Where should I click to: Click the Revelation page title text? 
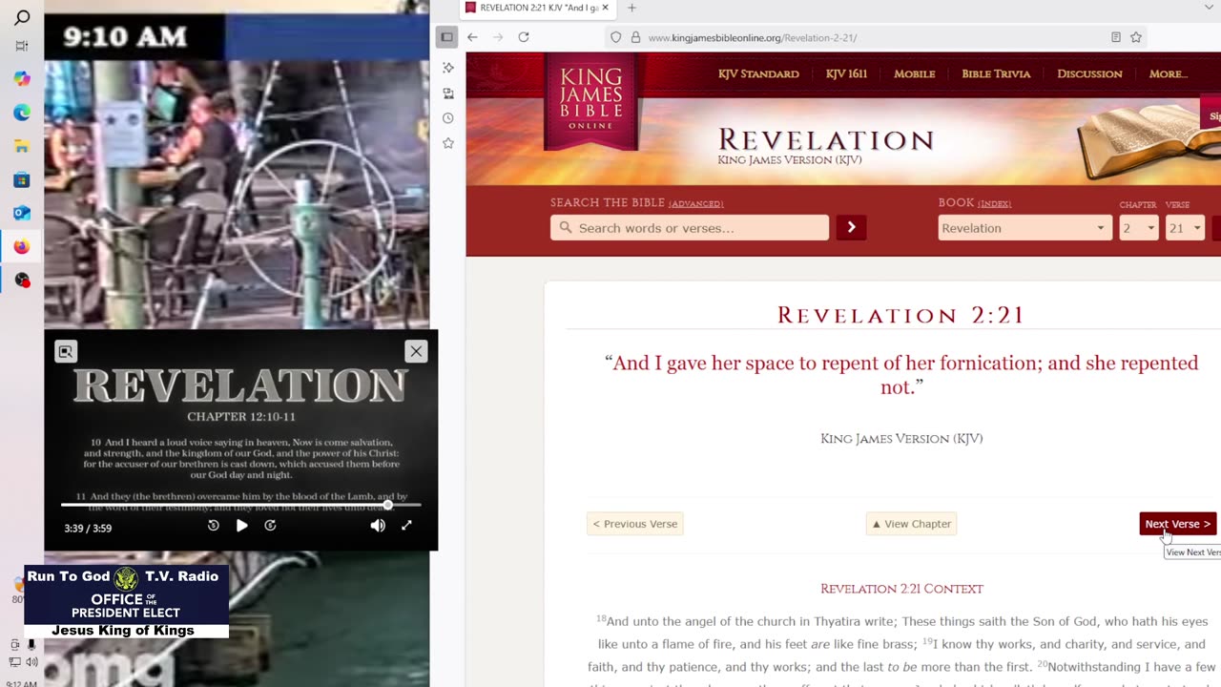tap(826, 140)
